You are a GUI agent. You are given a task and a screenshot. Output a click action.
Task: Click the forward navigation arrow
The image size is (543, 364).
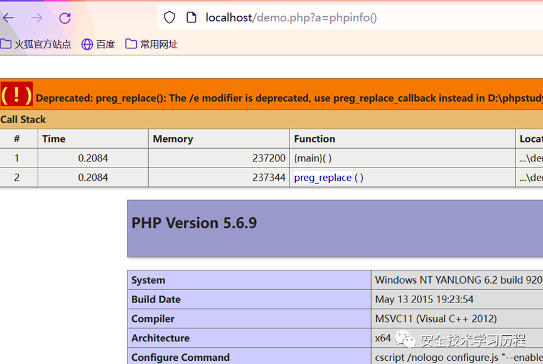[36, 18]
